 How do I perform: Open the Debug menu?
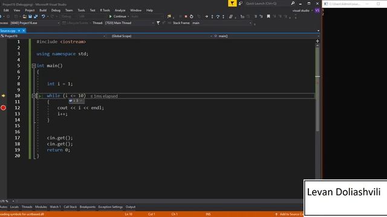pos(56,10)
